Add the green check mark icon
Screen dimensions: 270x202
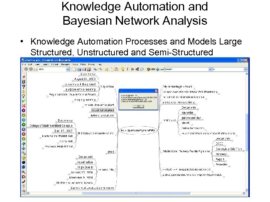pos(24,101)
